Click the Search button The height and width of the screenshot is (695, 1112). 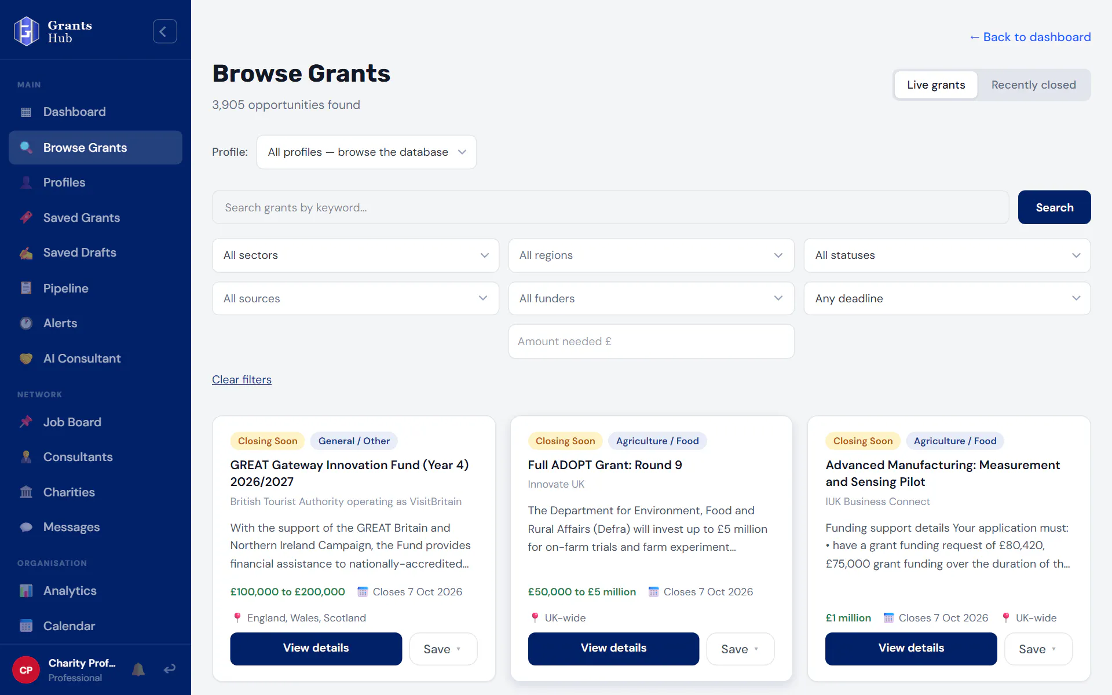click(x=1054, y=207)
